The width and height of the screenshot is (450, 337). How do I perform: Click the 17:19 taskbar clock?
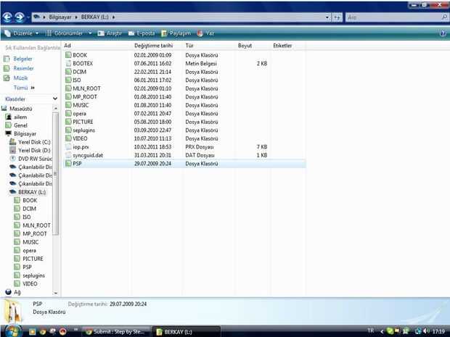(x=438, y=331)
